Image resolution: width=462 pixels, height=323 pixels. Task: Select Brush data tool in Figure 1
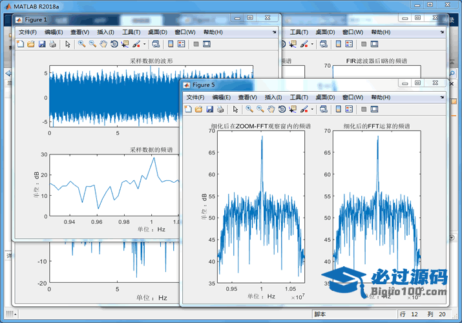136,44
